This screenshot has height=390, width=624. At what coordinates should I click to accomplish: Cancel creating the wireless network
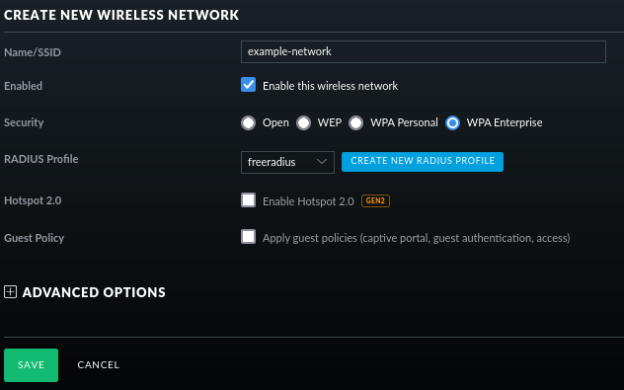click(99, 365)
